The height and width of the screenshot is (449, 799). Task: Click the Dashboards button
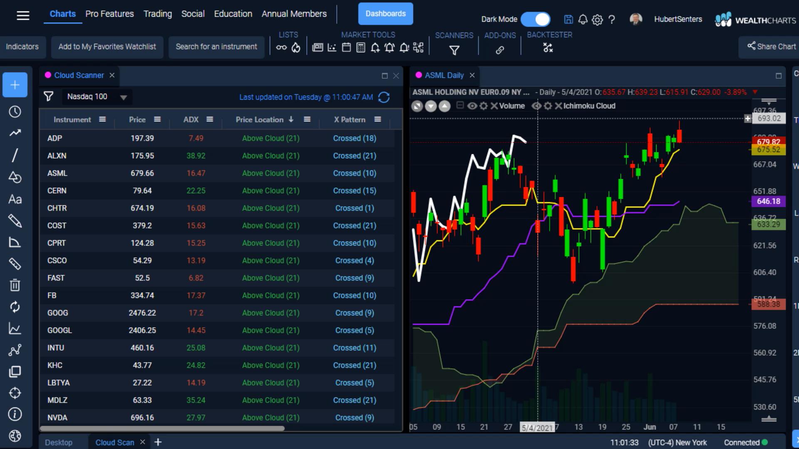(x=385, y=14)
